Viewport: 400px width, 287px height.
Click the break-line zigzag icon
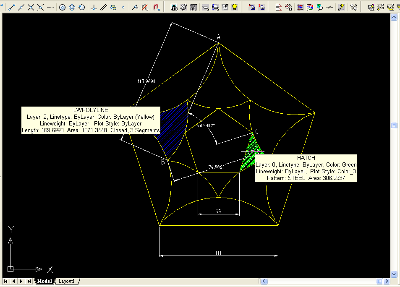pyautogui.click(x=329, y=7)
